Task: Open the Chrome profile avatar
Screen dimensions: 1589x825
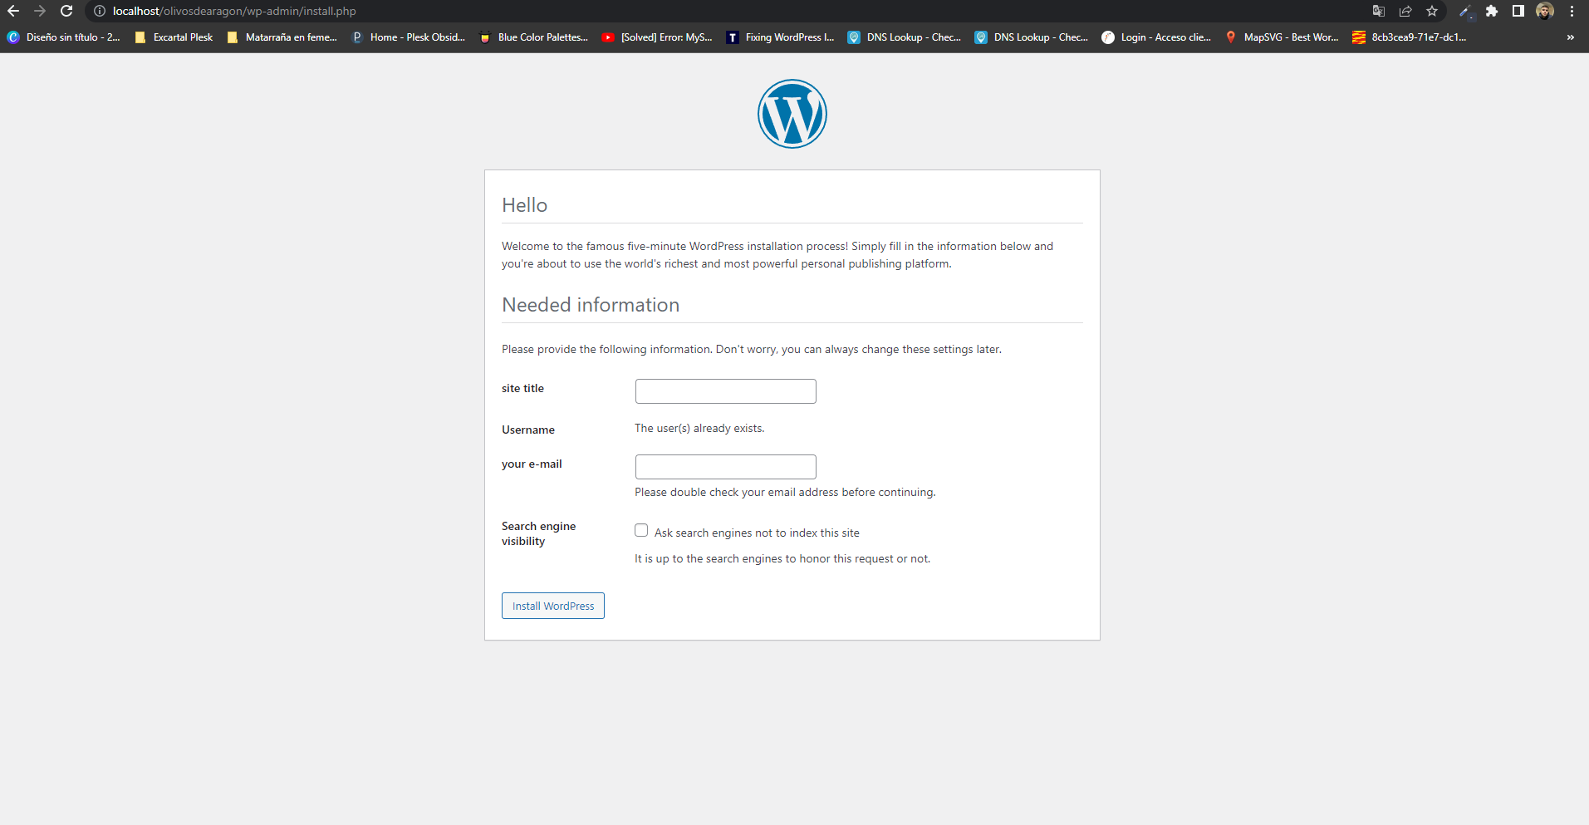Action: tap(1545, 11)
